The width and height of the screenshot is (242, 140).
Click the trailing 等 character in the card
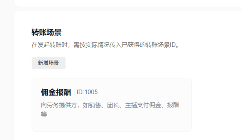click(x=44, y=114)
